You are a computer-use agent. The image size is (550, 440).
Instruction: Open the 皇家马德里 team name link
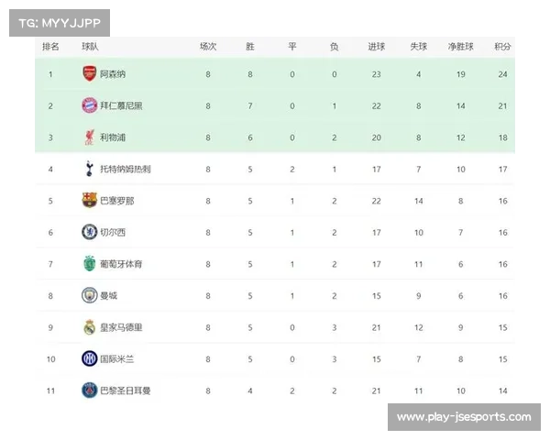(x=121, y=327)
